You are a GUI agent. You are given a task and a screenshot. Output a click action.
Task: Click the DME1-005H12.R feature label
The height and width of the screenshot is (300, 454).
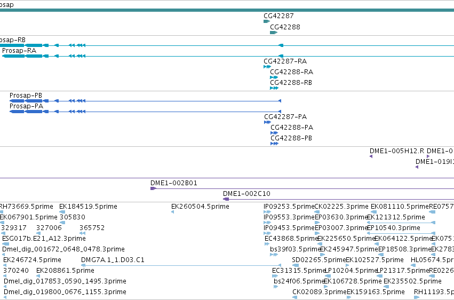point(397,151)
